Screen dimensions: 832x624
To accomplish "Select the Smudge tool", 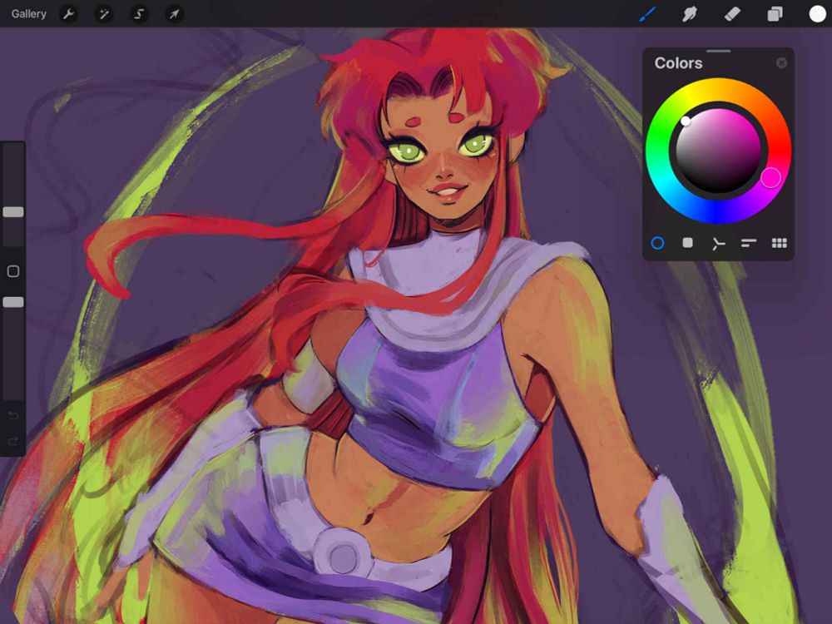I will pyautogui.click(x=689, y=14).
